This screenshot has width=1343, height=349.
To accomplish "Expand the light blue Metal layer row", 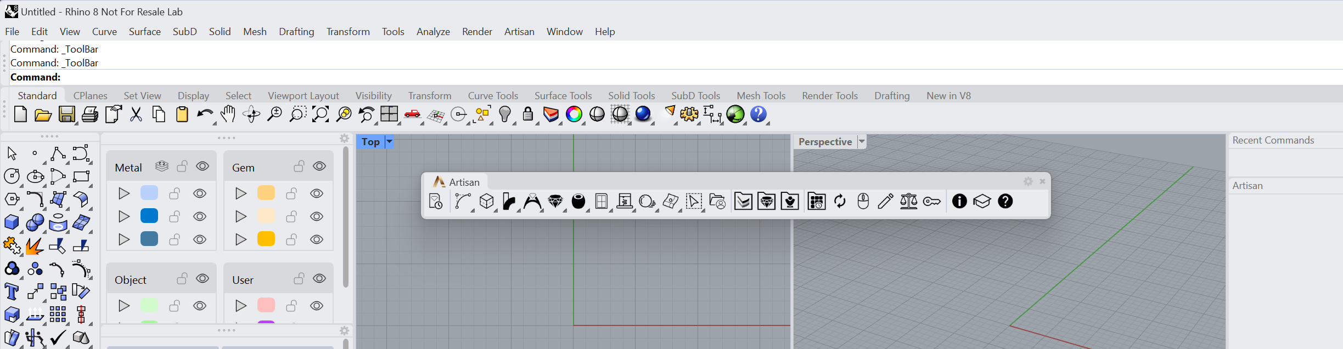I will pos(124,193).
